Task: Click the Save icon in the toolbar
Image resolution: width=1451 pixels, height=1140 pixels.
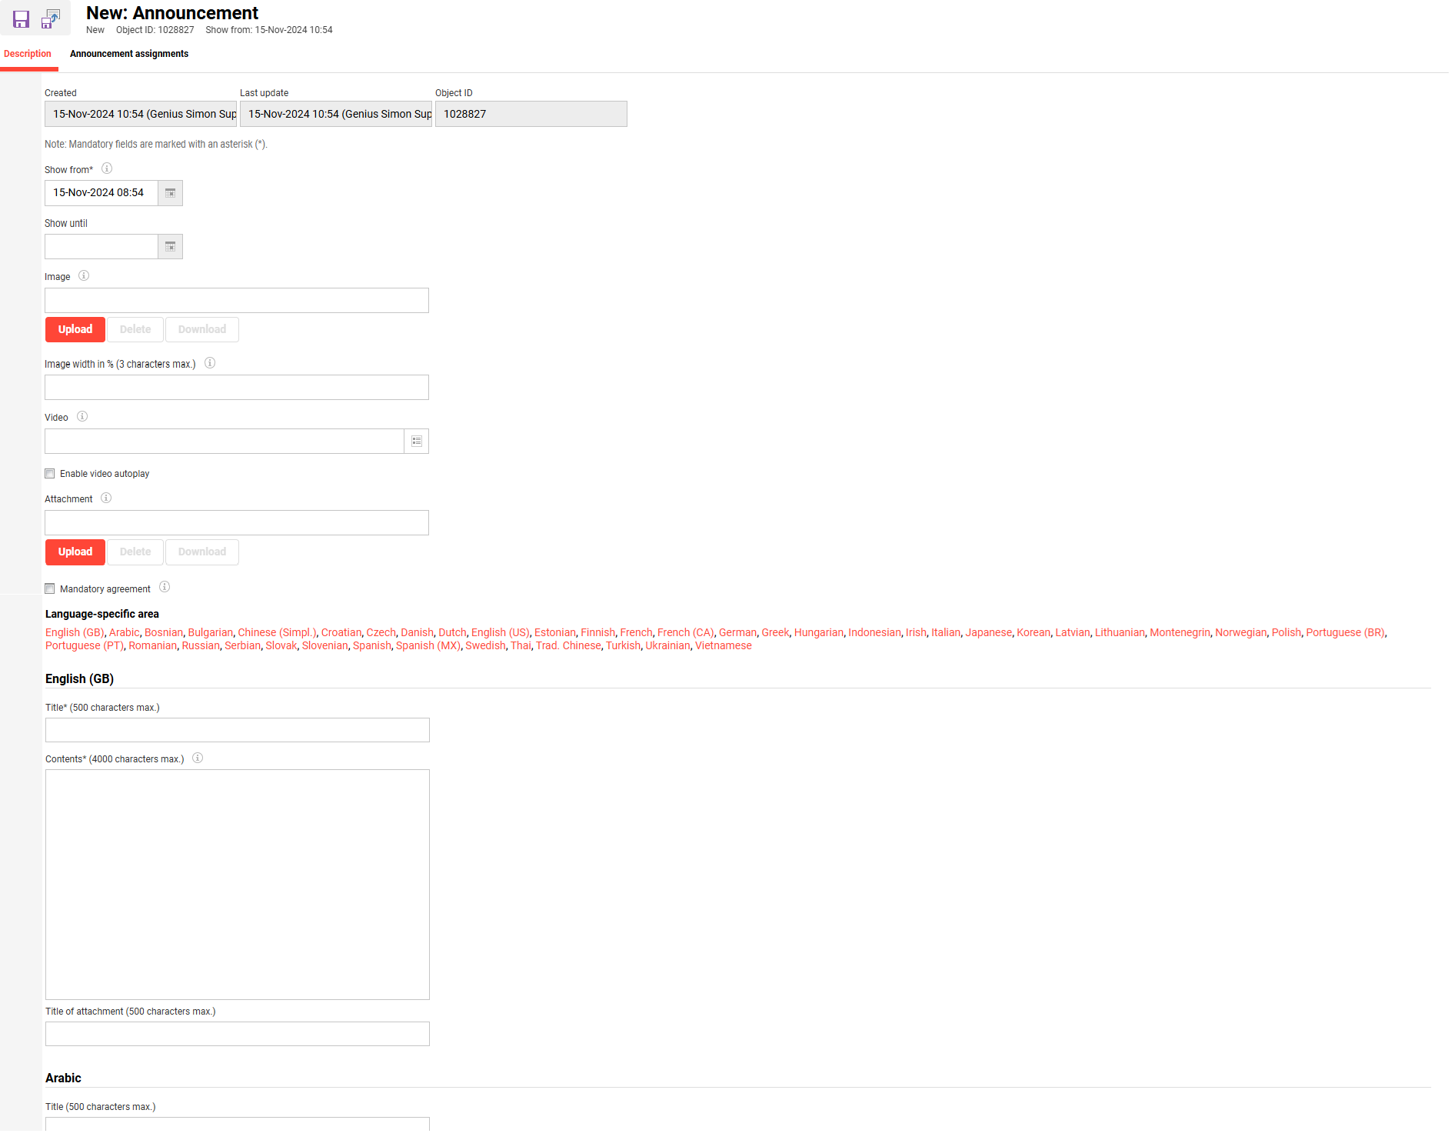Action: point(21,19)
